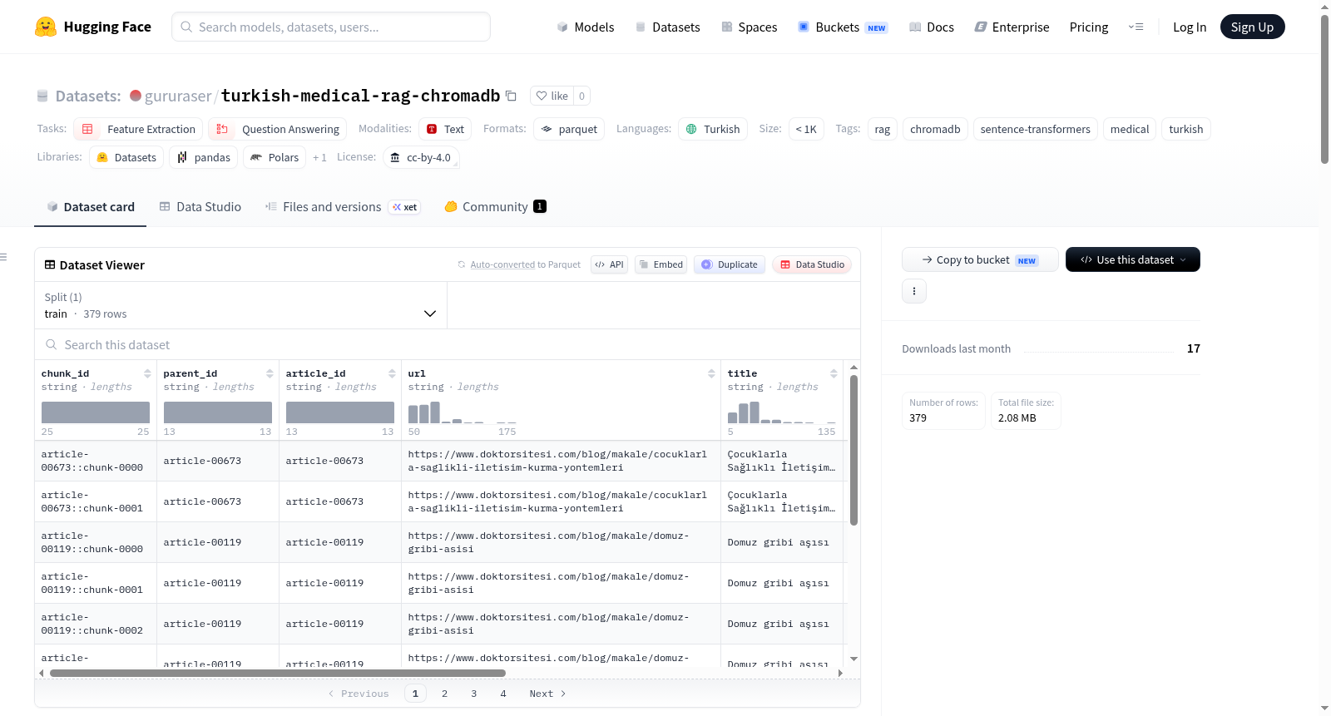Open Models in the top navigation
1331x716 pixels.
[x=586, y=27]
